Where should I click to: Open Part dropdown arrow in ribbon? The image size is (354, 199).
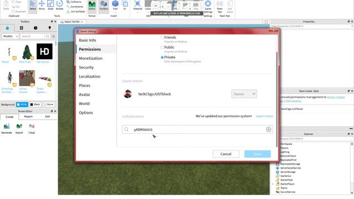116,12
